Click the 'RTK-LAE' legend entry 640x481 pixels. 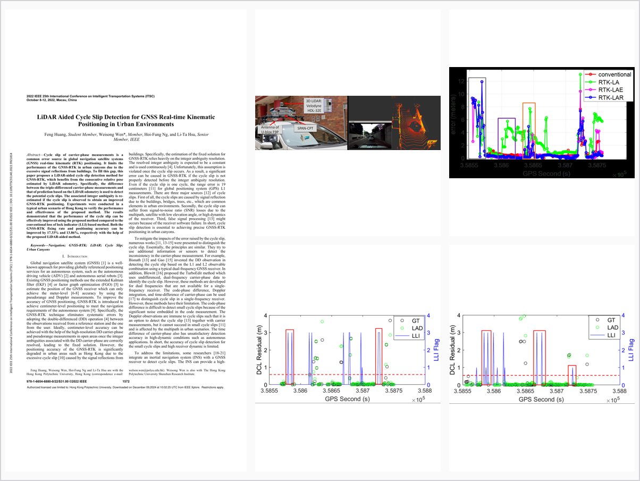click(605, 90)
